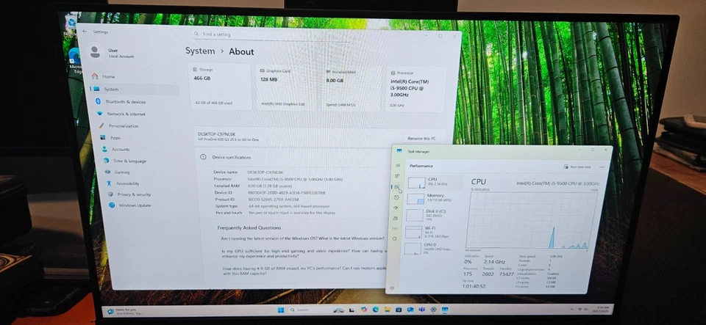This screenshot has height=325, width=706.
Task: Click the 2.14 GHz speed value
Action: [494, 262]
